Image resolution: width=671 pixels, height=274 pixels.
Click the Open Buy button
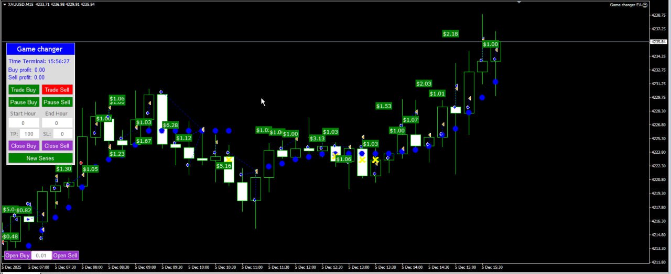coord(17,256)
